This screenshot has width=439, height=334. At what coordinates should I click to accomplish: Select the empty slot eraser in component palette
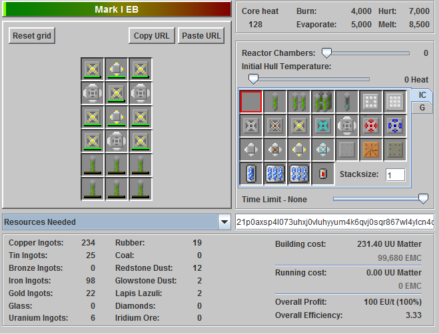tap(251, 102)
